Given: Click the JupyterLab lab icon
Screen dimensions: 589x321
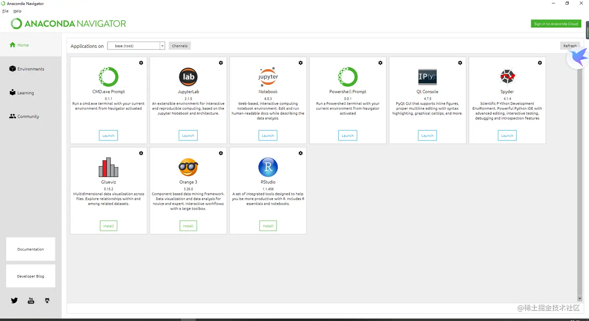Looking at the screenshot, I should pyautogui.click(x=188, y=77).
